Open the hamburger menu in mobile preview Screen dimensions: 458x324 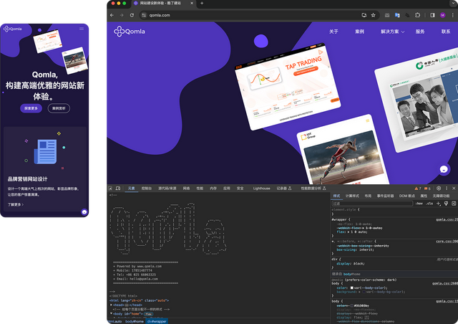point(82,29)
